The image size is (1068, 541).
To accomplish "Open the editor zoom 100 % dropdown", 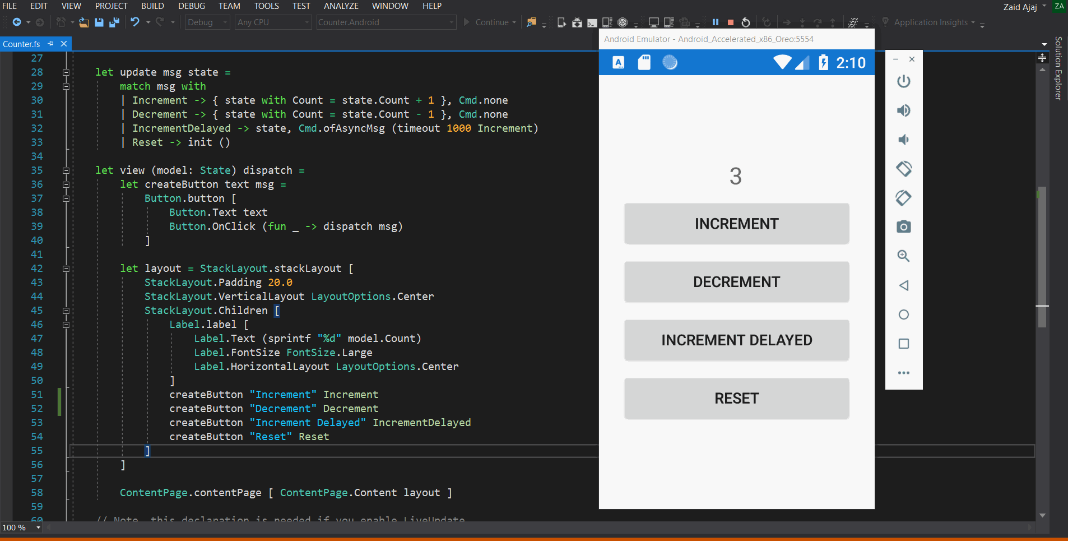I will (x=38, y=528).
